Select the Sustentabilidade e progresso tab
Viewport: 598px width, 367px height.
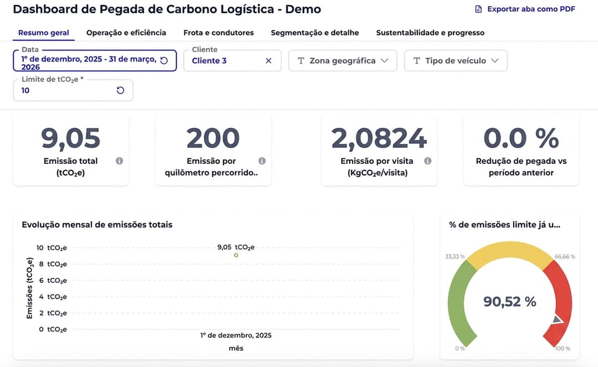click(430, 33)
